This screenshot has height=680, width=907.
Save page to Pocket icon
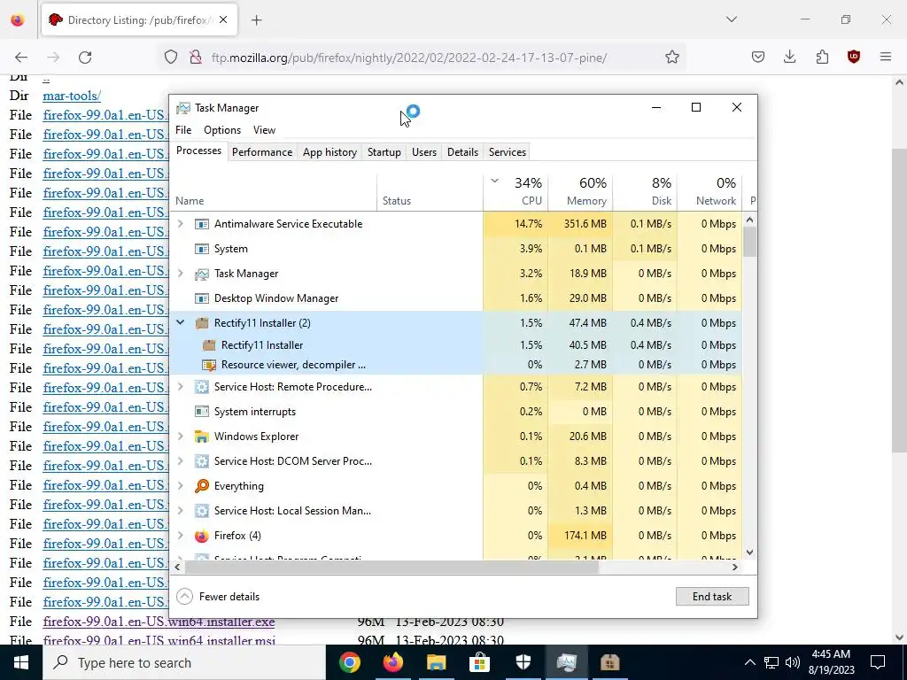[x=758, y=57]
